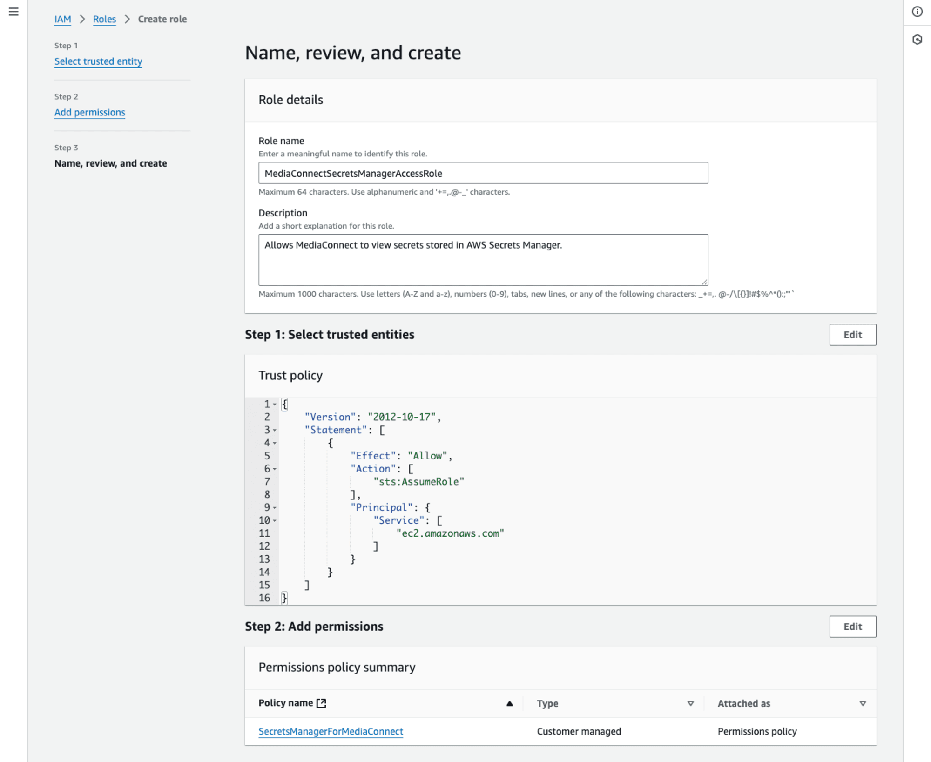Viewport: 931px width, 762px height.
Task: Open Add permissions step link
Action: [90, 112]
